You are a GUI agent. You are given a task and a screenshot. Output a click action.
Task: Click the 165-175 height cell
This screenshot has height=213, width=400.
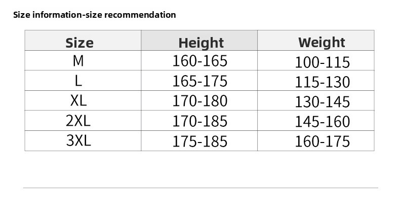(200, 81)
